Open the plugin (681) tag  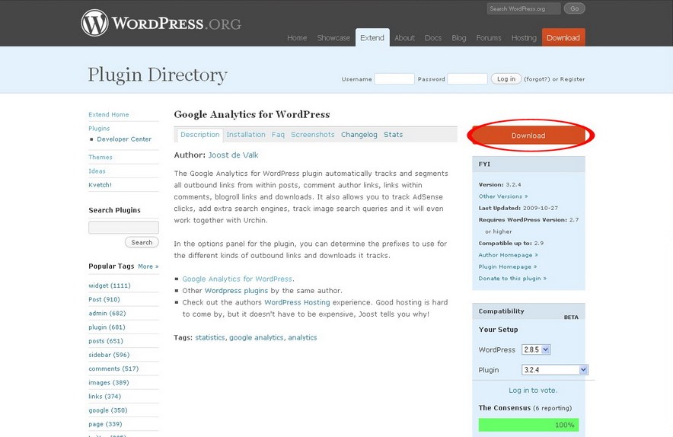107,327
